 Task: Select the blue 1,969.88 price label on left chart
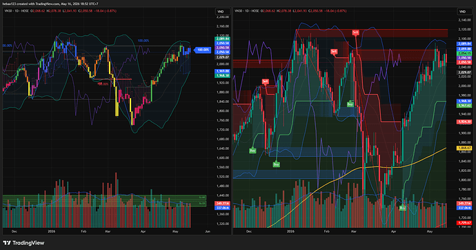tap(223, 71)
